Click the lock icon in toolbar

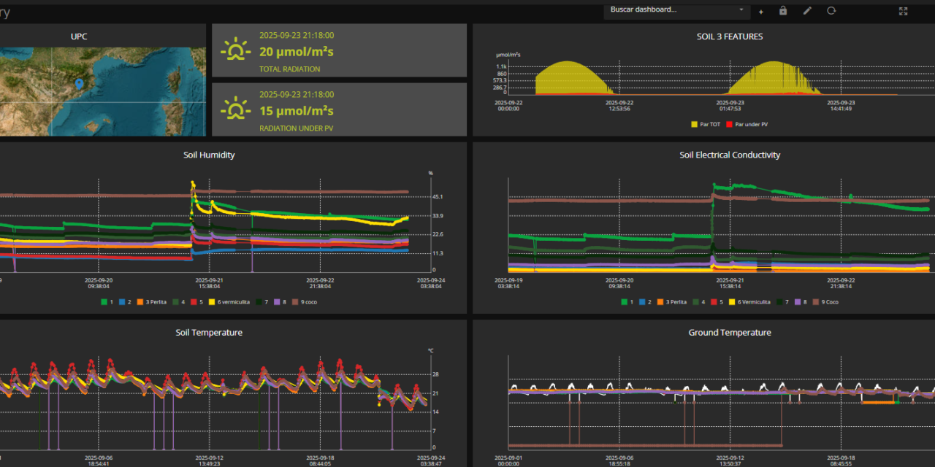(783, 11)
